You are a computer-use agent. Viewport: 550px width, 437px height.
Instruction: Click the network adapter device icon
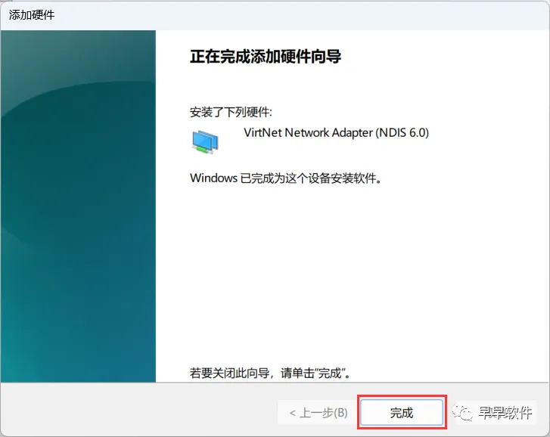pos(205,141)
